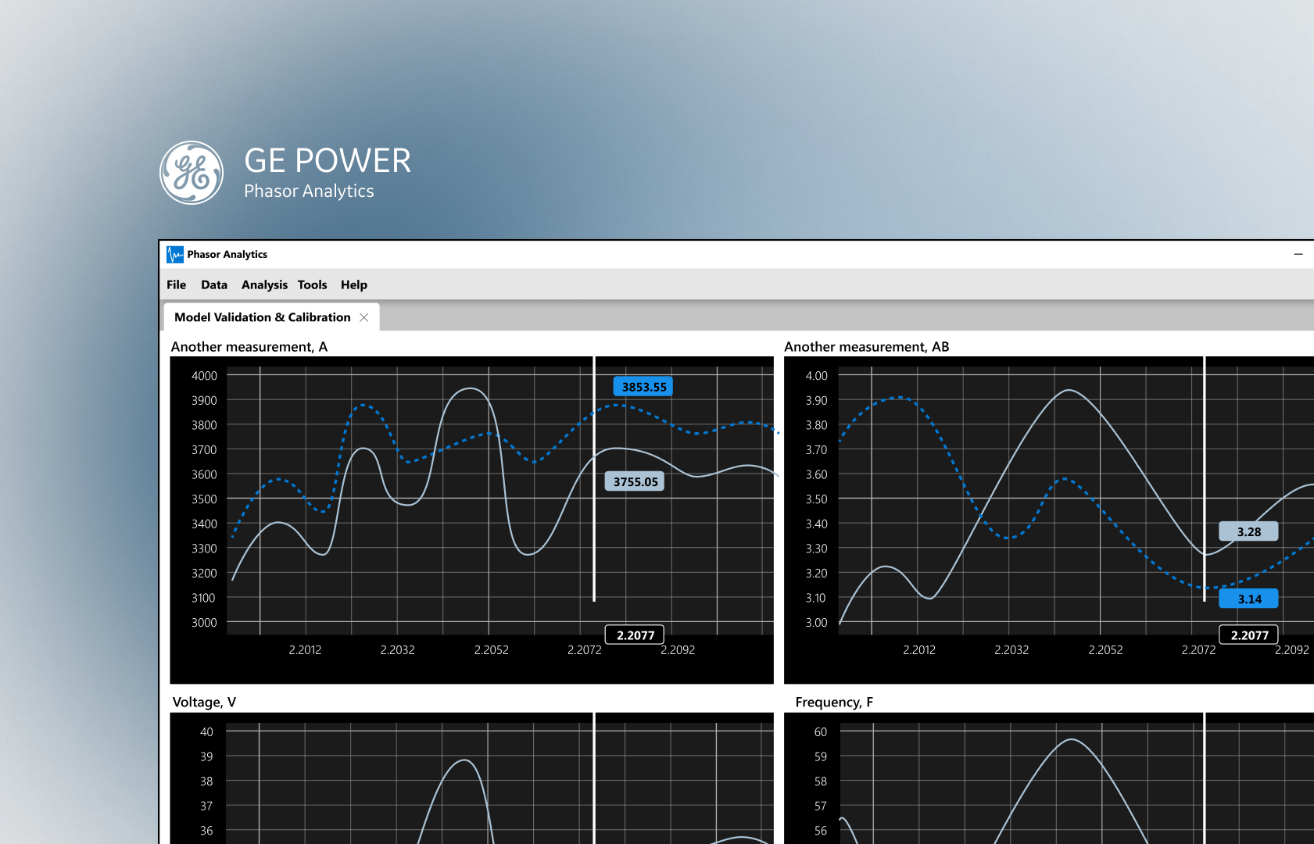Click the 40 y-axis label in Voltage chart
Screen dimensions: 1314x844
206,731
